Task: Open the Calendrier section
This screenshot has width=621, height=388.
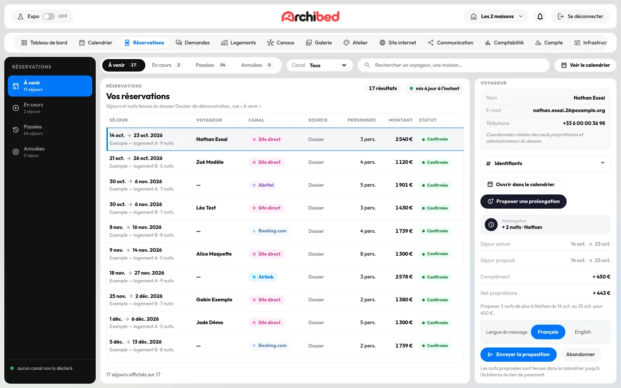Action: (x=96, y=43)
